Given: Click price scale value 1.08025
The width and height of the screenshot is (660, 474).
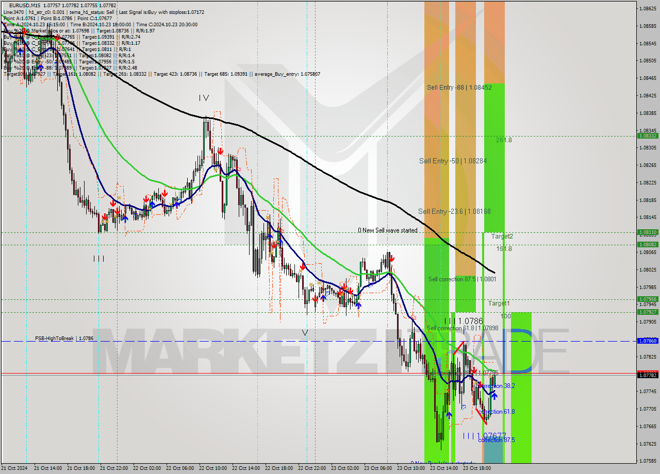Looking at the screenshot, I should [648, 269].
